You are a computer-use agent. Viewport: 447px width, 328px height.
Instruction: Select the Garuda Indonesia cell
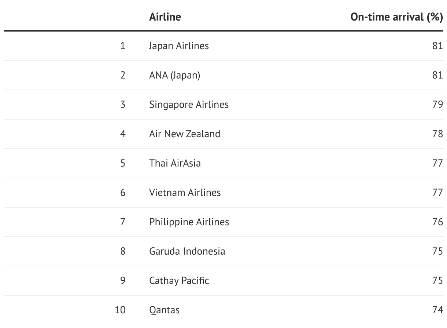click(187, 251)
